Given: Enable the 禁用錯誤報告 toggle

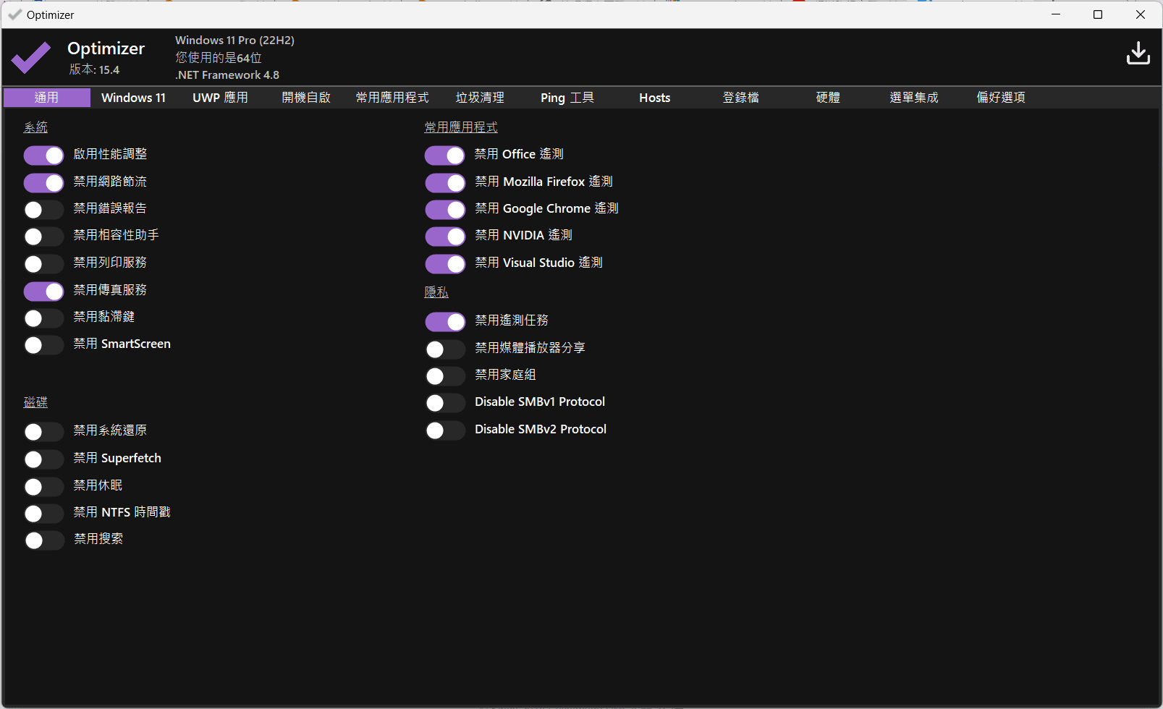Looking at the screenshot, I should coord(43,210).
